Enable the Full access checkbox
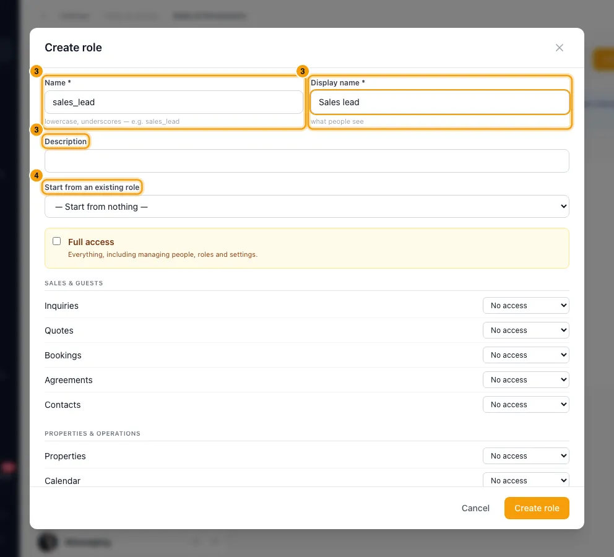614x557 pixels. point(57,241)
